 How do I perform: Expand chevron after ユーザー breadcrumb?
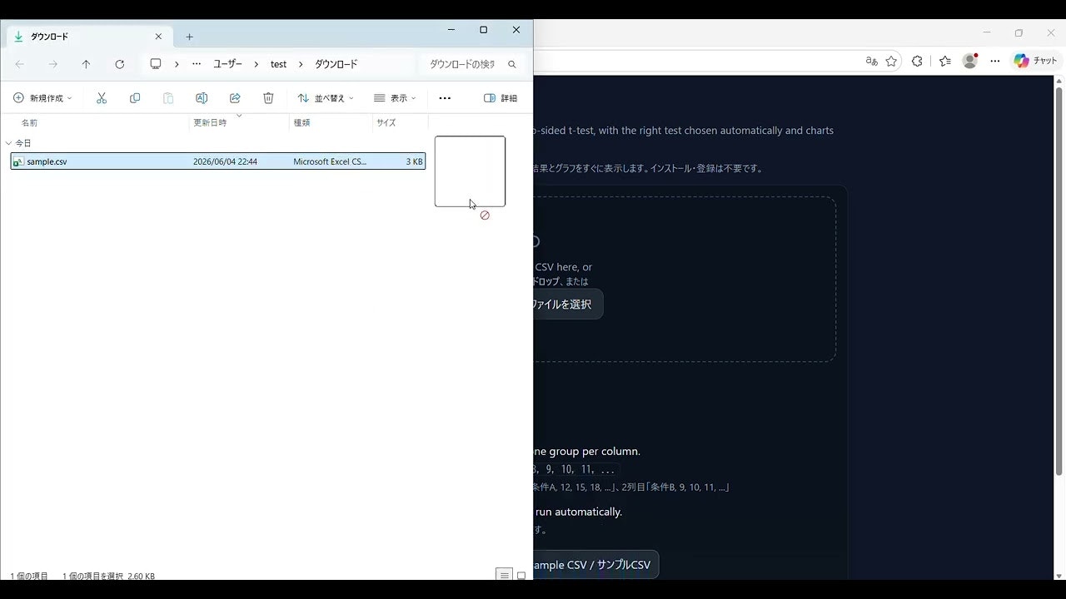(257, 64)
